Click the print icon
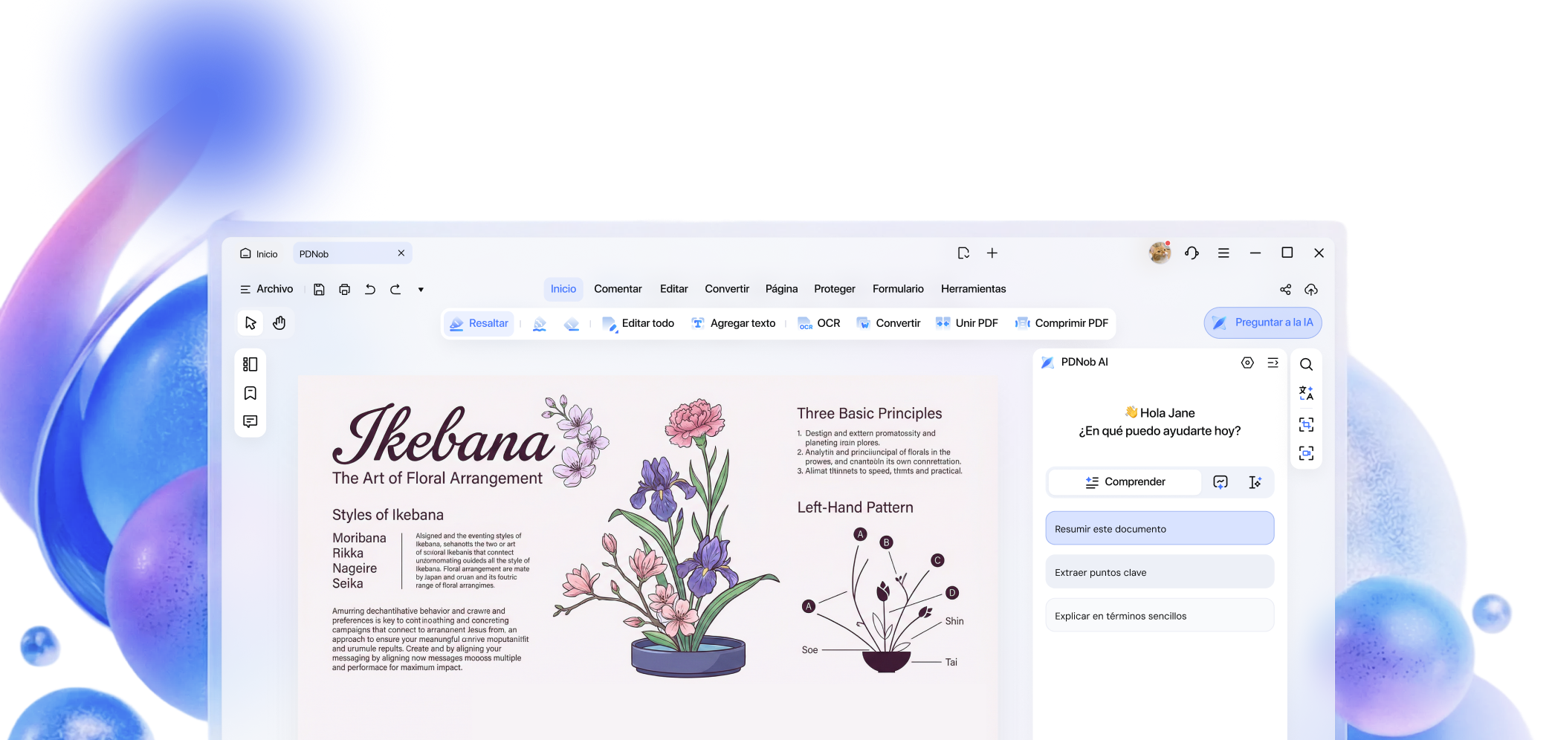Screen dimensions: 1555x740 coord(344,290)
